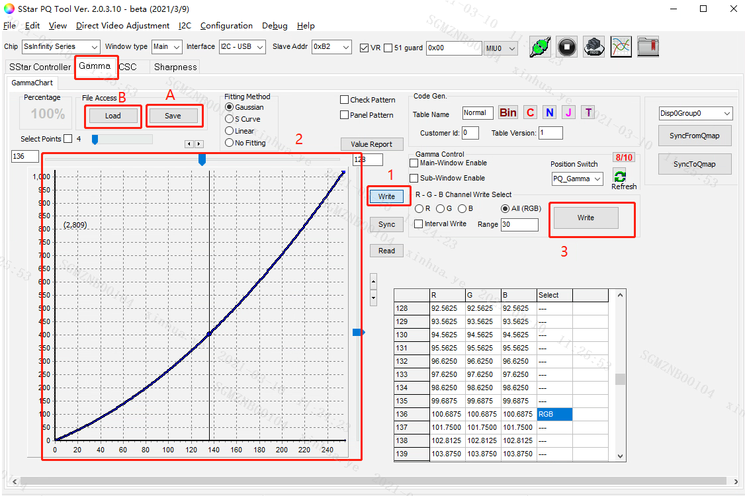This screenshot has height=496, width=745.
Task: Enable the Main-Window Enable checkbox
Action: pyautogui.click(x=414, y=163)
